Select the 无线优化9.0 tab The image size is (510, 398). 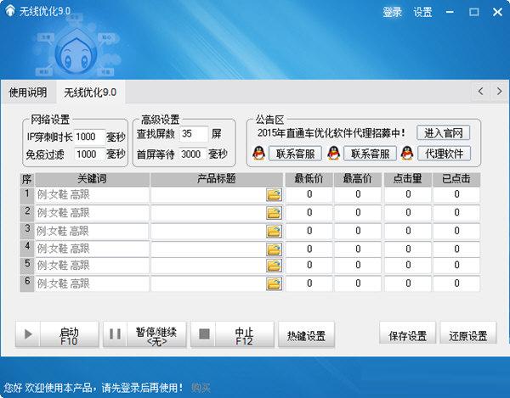(x=90, y=92)
